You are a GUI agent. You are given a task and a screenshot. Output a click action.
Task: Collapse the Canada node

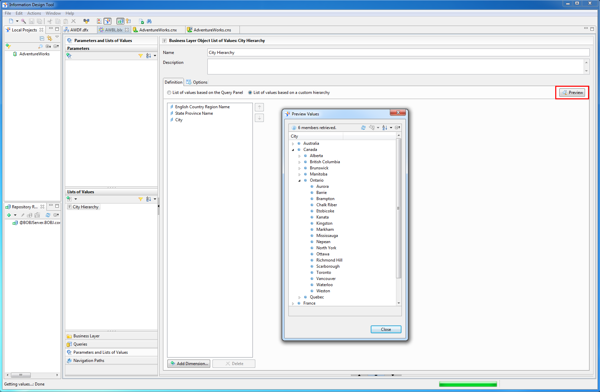point(293,150)
